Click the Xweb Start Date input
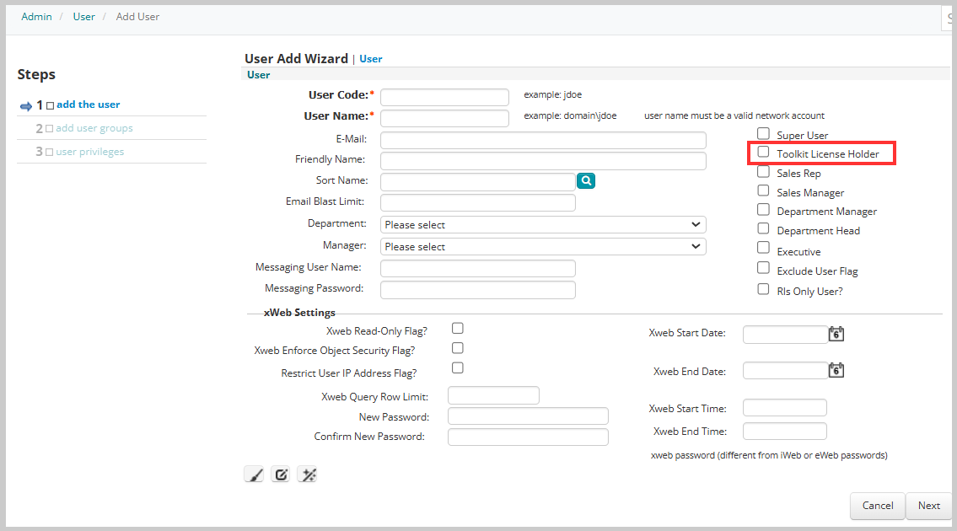957x531 pixels. (786, 335)
